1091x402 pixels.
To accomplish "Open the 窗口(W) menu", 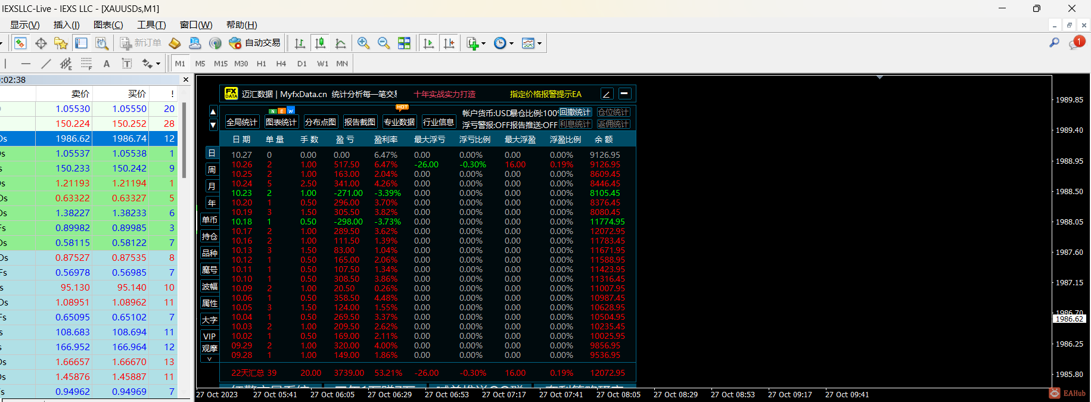I will coord(196,25).
